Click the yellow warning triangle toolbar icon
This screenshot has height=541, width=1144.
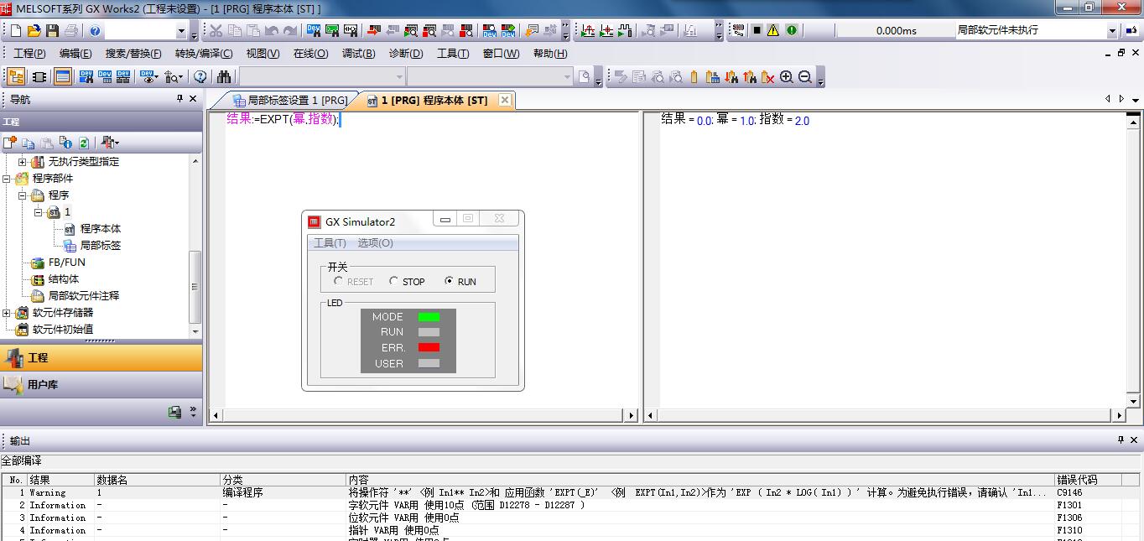[772, 31]
